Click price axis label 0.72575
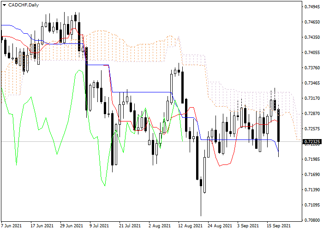323x231 pixels. [312, 129]
